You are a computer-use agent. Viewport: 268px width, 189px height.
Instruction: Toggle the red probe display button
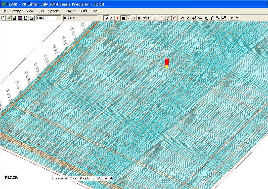[x=117, y=18]
